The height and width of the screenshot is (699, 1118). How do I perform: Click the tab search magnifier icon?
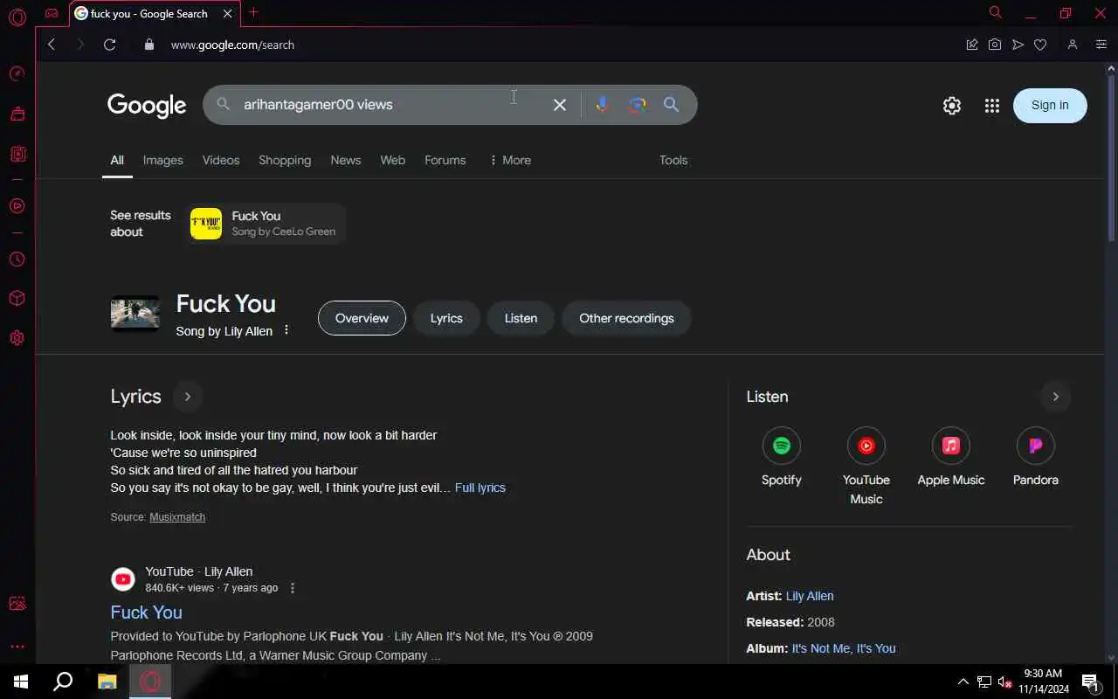click(x=995, y=12)
